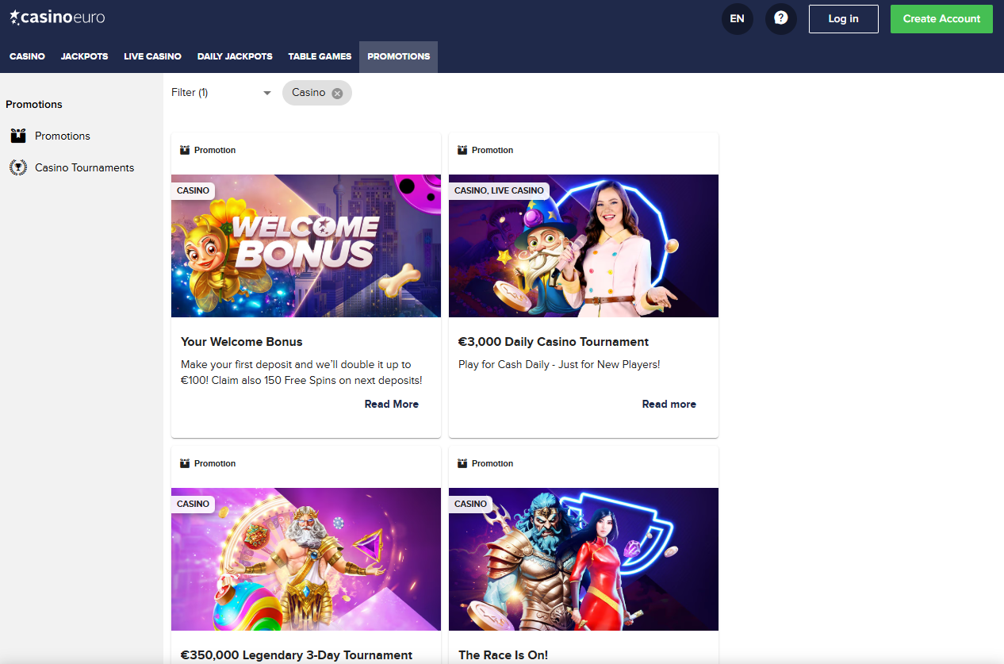Click the Log in button
This screenshot has height=664, width=1004.
point(844,18)
